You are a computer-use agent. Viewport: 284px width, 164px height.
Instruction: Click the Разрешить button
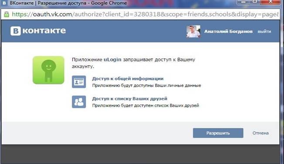218,133
